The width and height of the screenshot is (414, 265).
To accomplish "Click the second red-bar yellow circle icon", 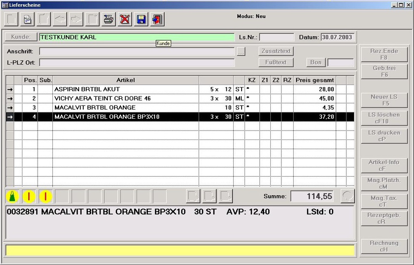I will (x=45, y=196).
